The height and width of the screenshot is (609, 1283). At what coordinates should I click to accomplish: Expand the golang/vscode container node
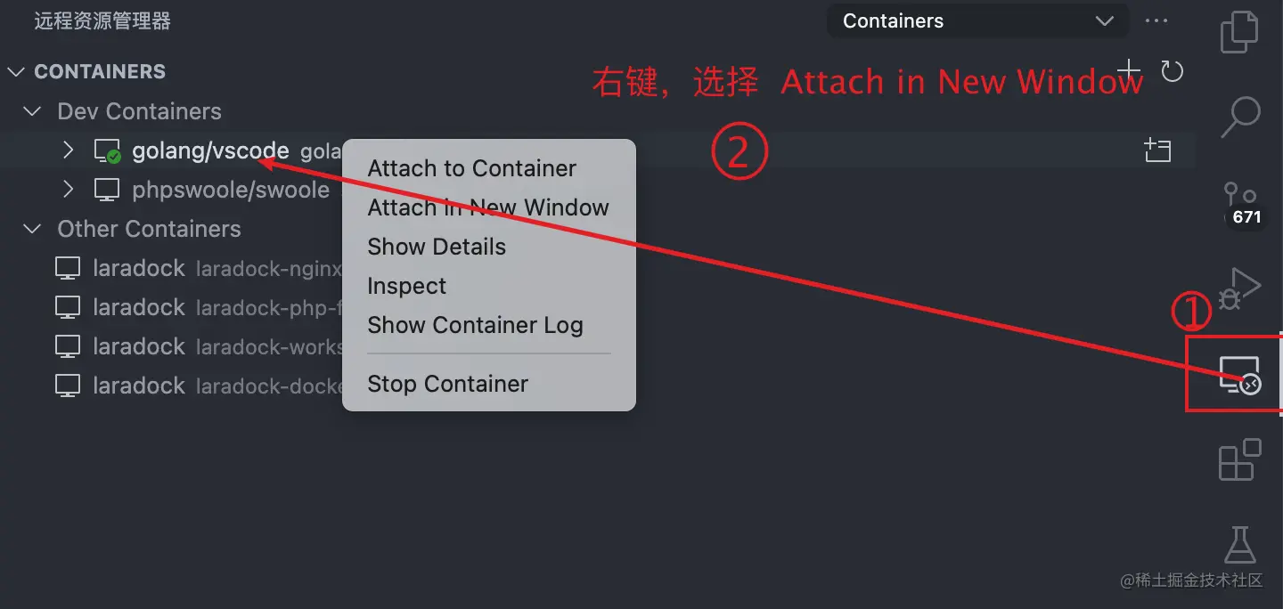[69, 150]
